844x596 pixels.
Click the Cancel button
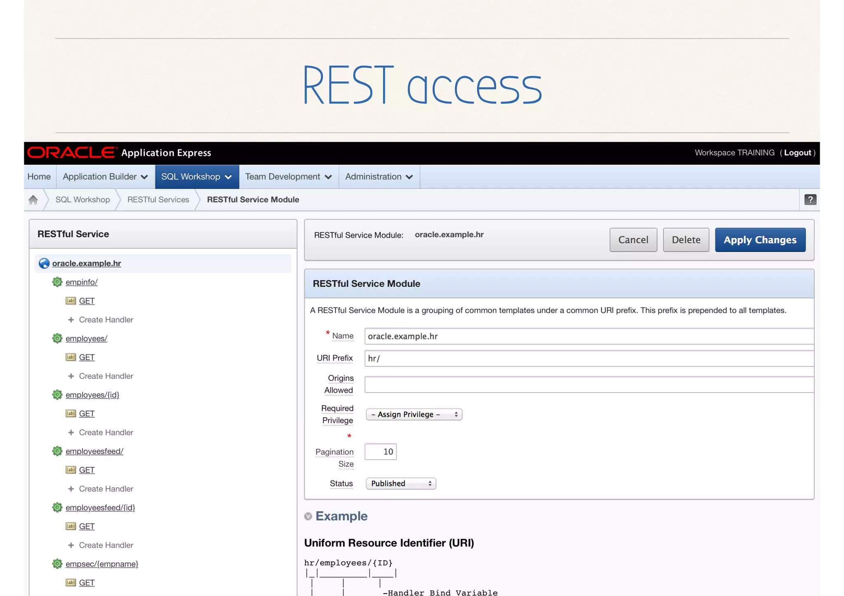pos(633,240)
